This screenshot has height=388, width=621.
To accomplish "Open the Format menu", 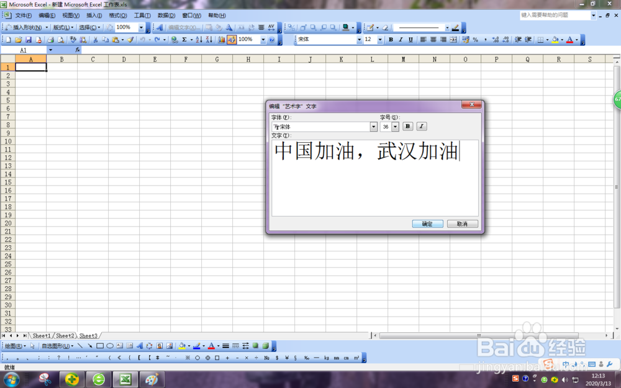I will pyautogui.click(x=118, y=16).
